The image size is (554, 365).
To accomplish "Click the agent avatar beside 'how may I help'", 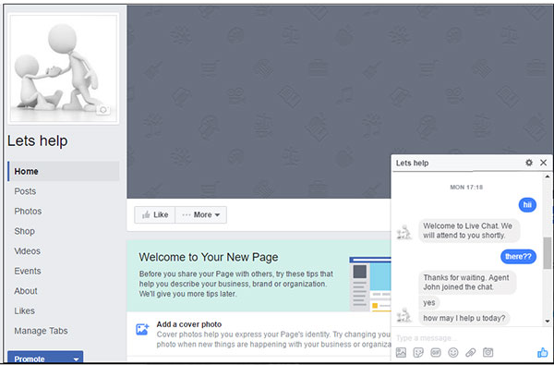I will [x=403, y=315].
